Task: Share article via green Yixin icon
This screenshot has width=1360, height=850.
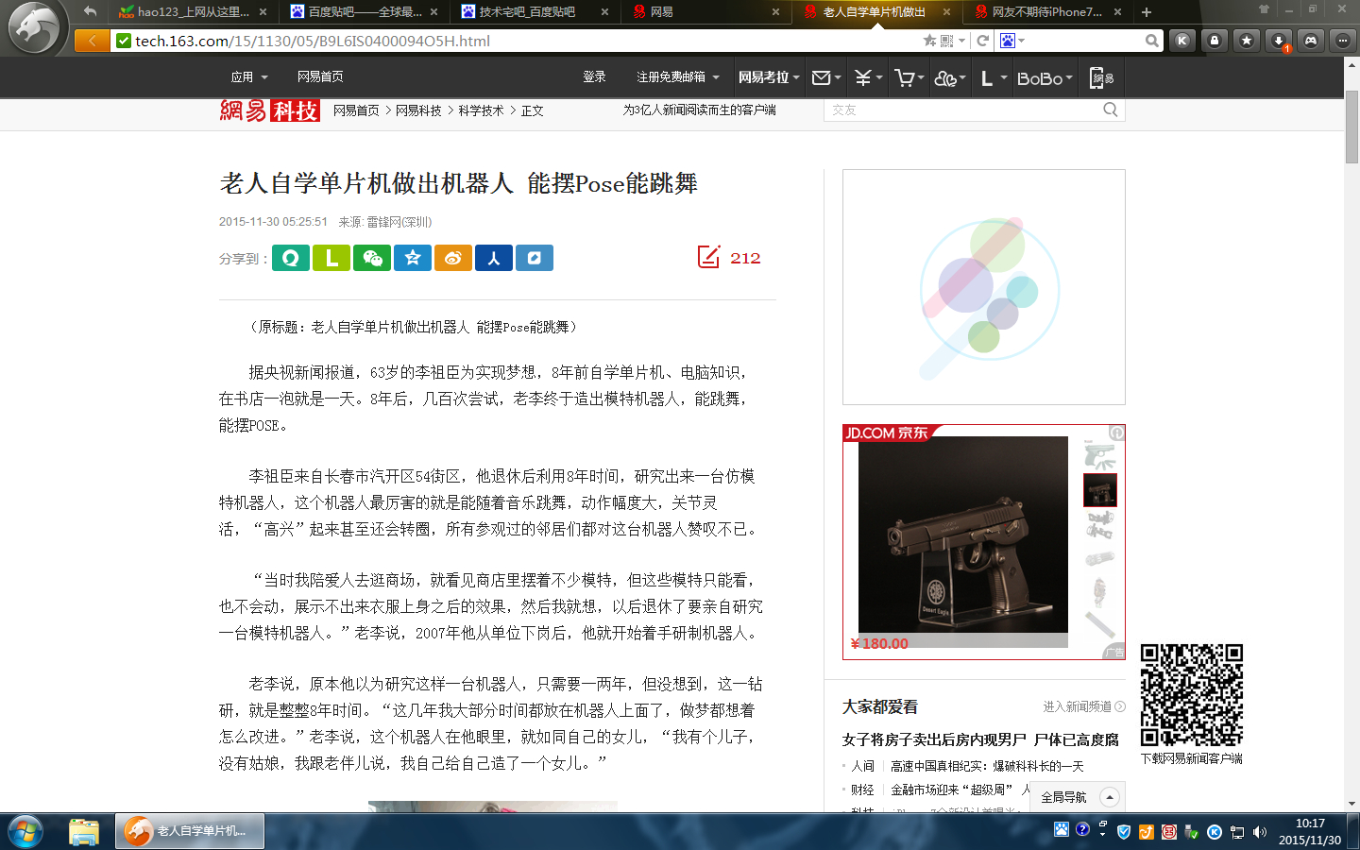Action: point(291,258)
